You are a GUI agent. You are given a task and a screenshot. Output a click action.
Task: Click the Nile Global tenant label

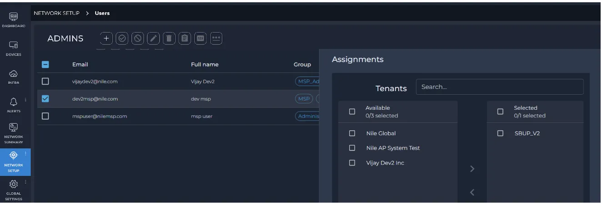tap(381, 133)
